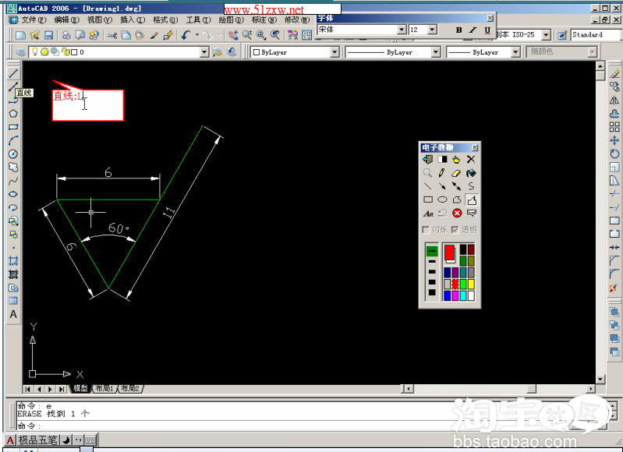This screenshot has height=452, width=623.
Task: Enable the 闪烁 (blink) checkbox
Action: click(x=426, y=230)
